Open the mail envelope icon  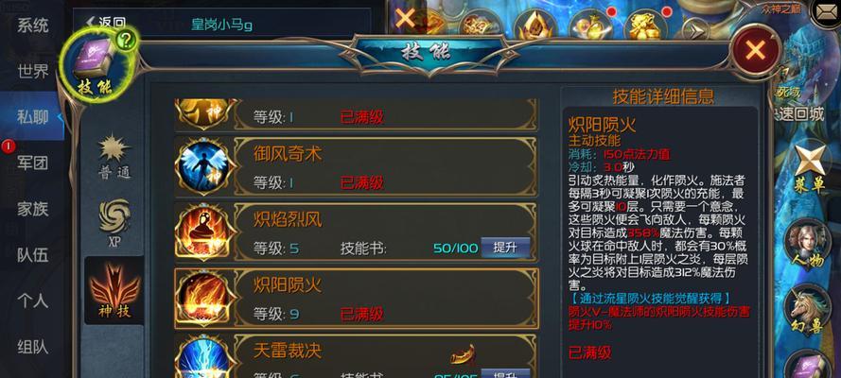click(825, 13)
